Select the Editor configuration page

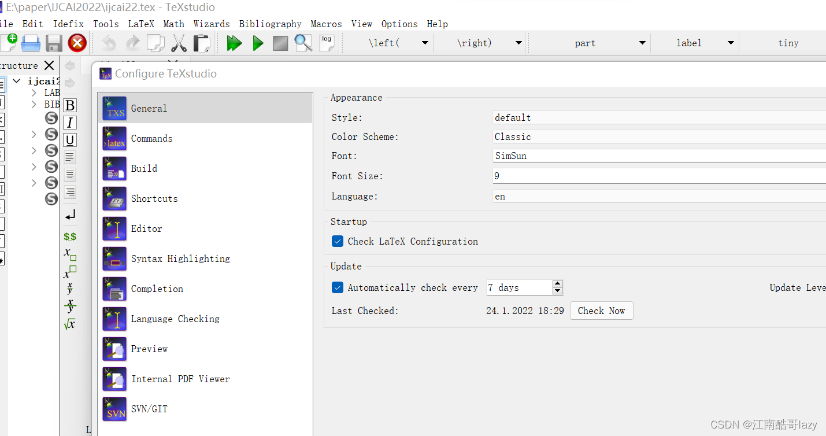205,228
